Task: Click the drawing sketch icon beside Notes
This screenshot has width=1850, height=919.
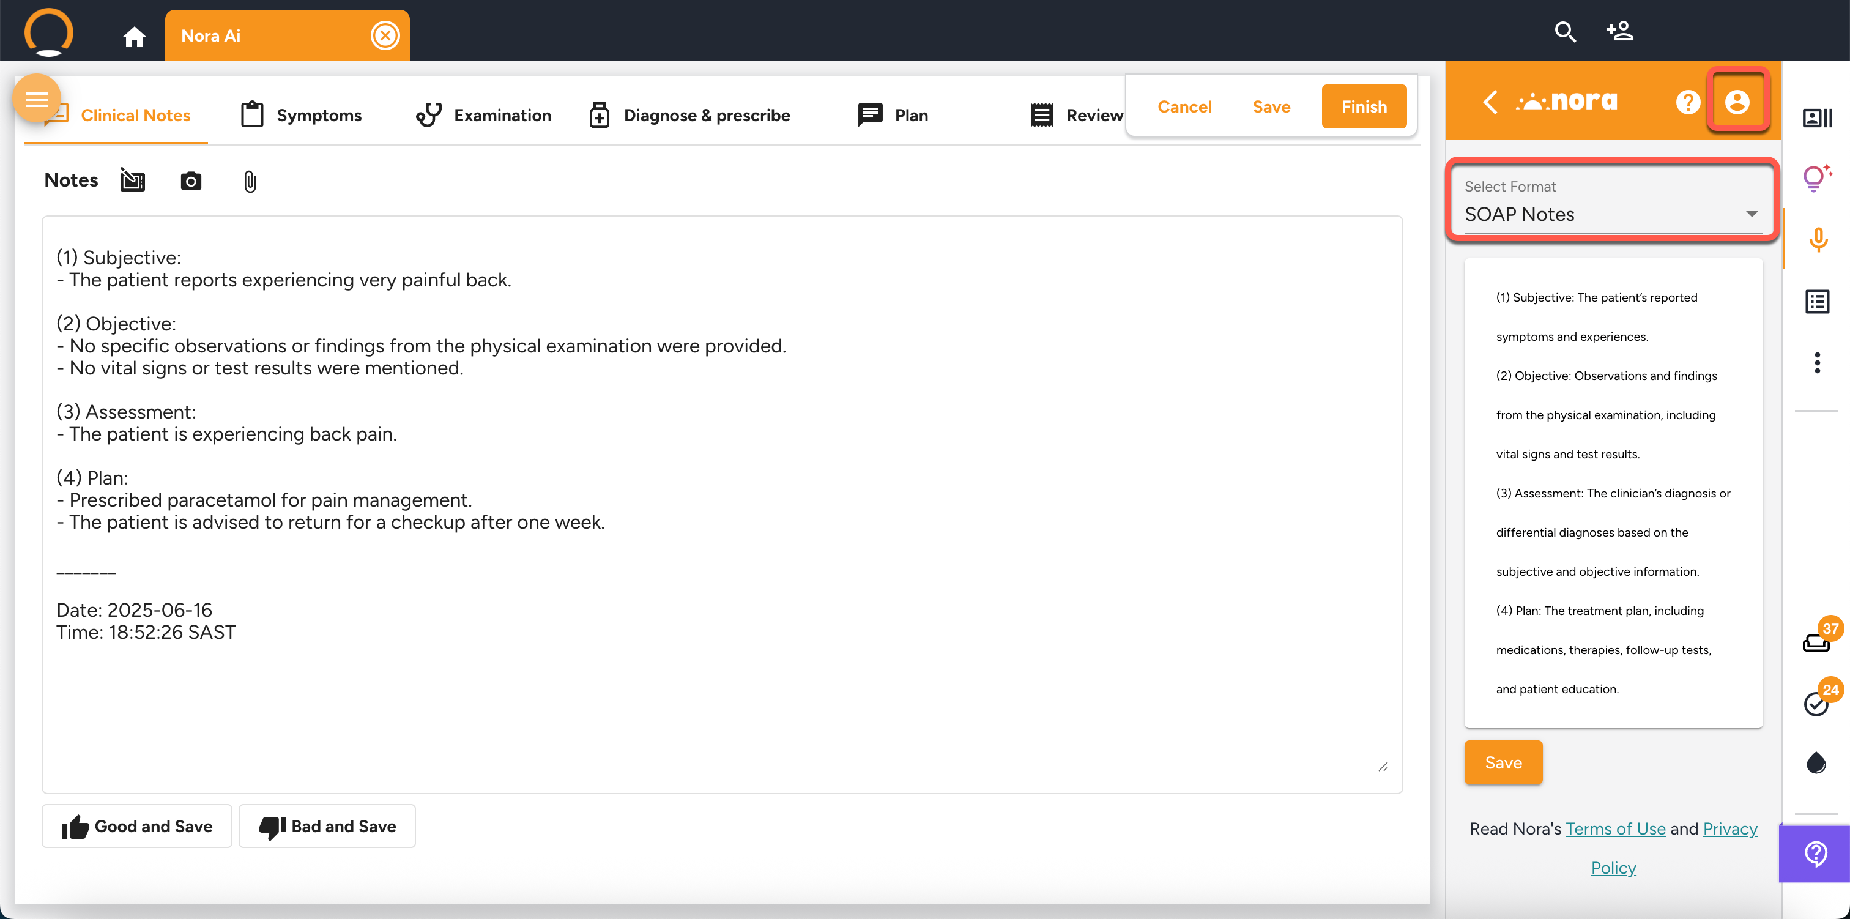Action: [132, 180]
